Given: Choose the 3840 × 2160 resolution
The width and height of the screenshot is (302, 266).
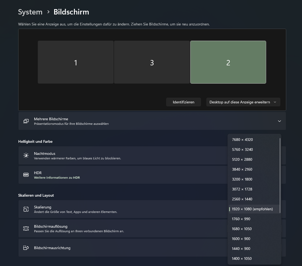Looking at the screenshot, I should tap(242, 169).
